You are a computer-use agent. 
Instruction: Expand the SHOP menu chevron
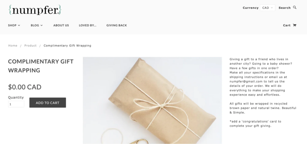click(x=19, y=25)
